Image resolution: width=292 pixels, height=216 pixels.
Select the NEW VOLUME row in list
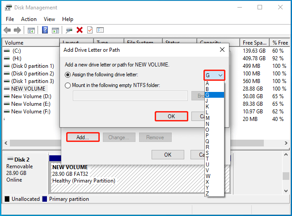point(28,89)
